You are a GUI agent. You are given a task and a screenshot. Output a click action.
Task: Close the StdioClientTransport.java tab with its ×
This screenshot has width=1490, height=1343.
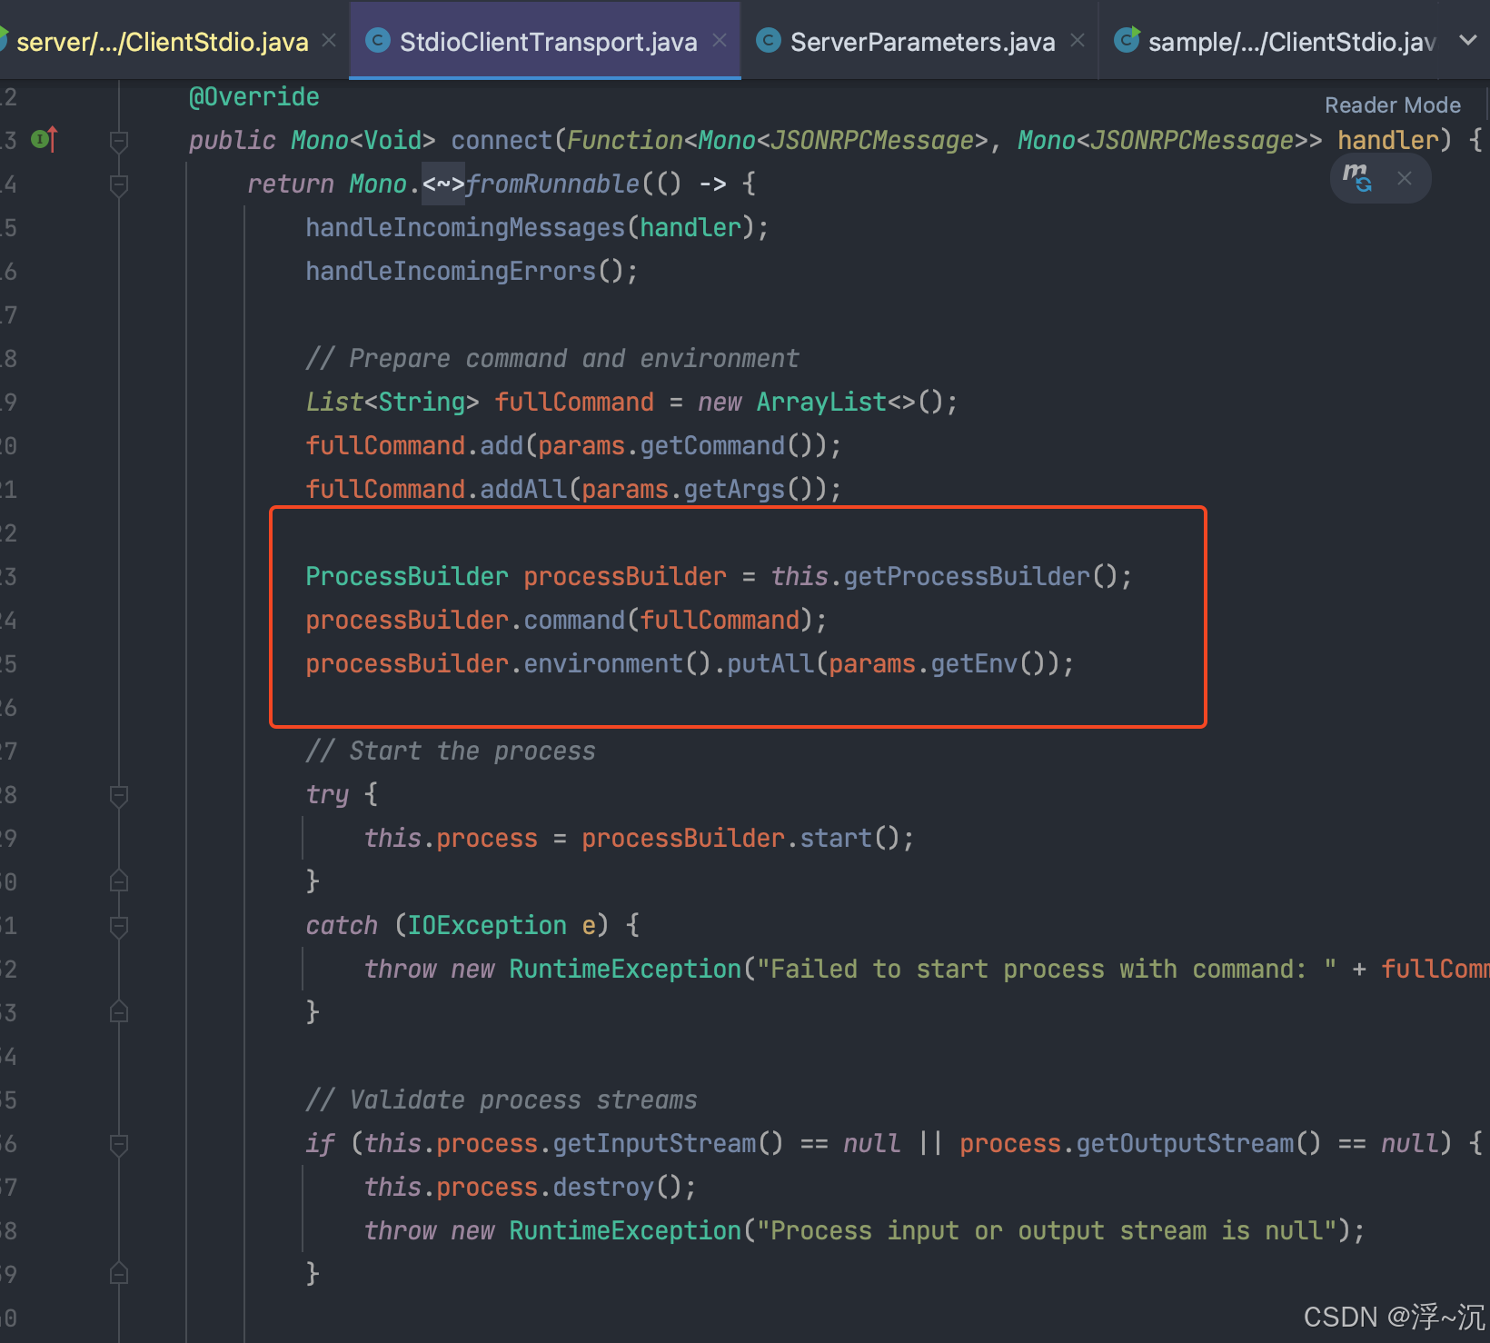tap(720, 41)
